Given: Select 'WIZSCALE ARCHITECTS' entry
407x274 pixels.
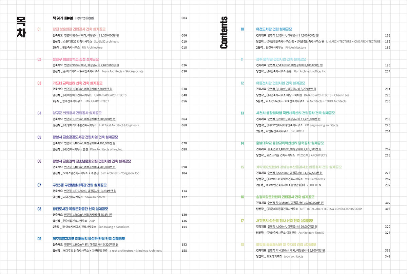Looking at the screenshot, I should point(311,155).
